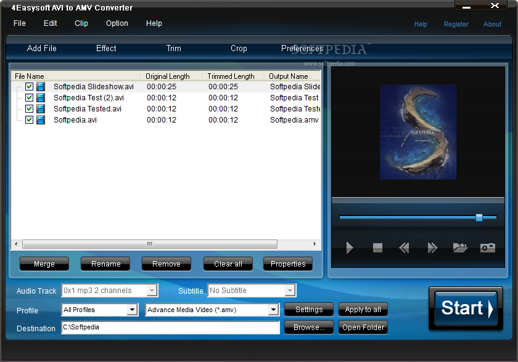Click the Remove button
518x362 pixels.
(166, 264)
